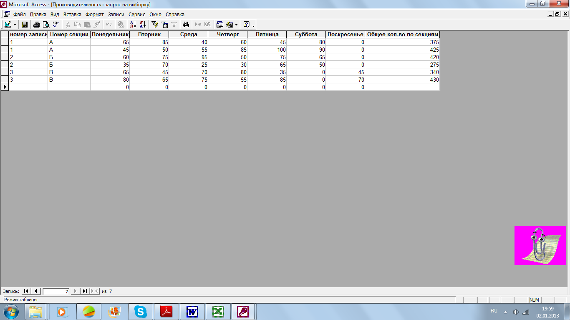Open the View mode dropdown arrow
This screenshot has height=320, width=570.
coord(15,25)
